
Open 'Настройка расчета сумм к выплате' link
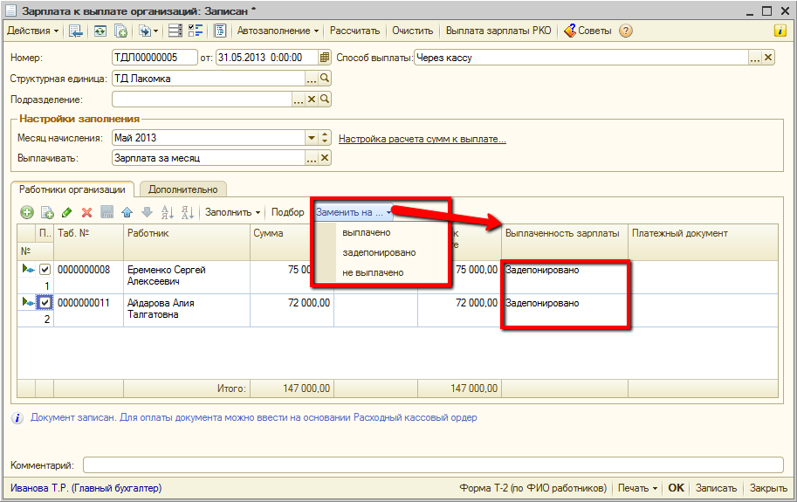(422, 139)
